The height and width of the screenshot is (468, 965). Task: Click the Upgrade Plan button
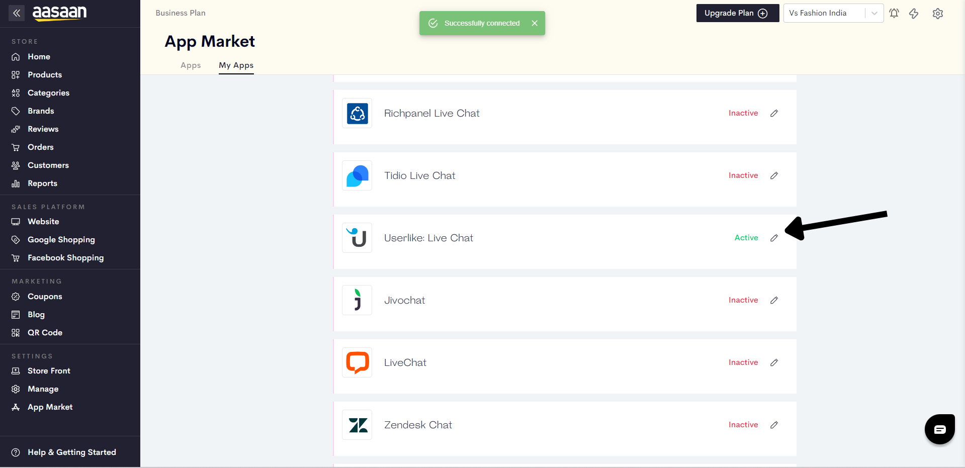737,13
